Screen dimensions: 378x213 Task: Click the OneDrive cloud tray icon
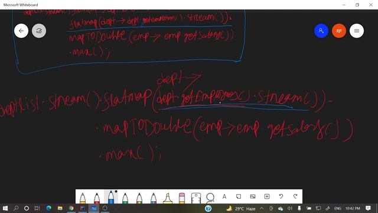coord(281,208)
